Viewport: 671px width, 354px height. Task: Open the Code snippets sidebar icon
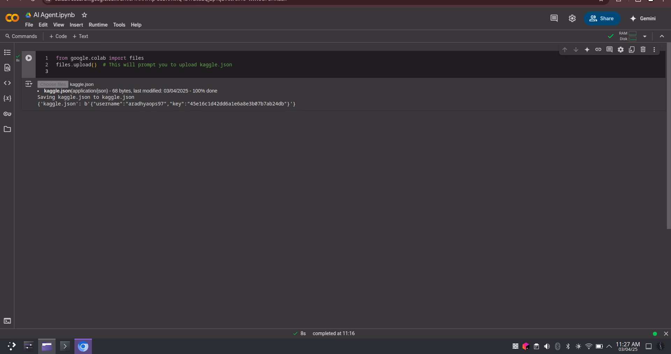(x=7, y=83)
